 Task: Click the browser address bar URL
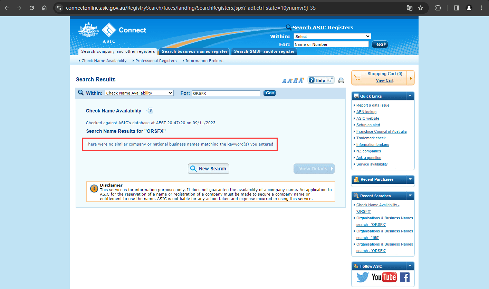191,8
